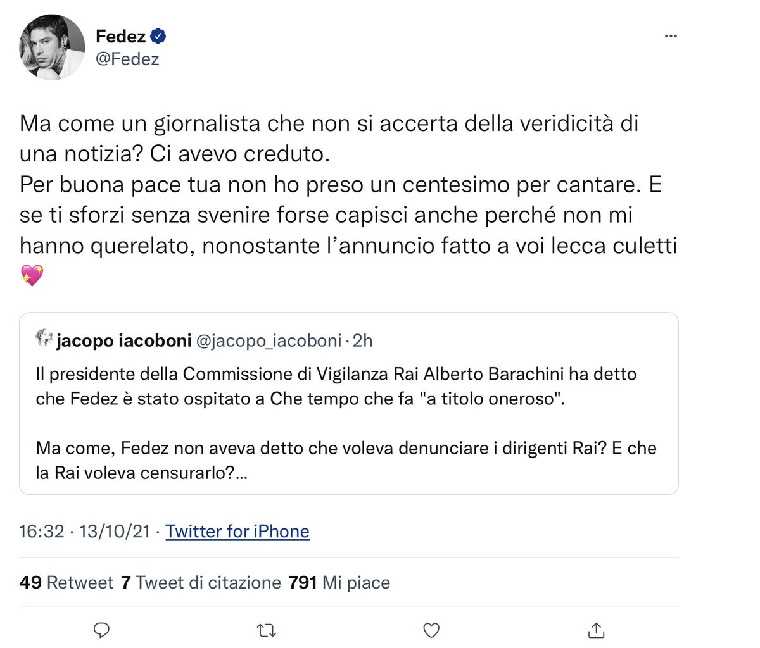Click the share upload icon
Image resolution: width=760 pixels, height=648 pixels.
(596, 630)
